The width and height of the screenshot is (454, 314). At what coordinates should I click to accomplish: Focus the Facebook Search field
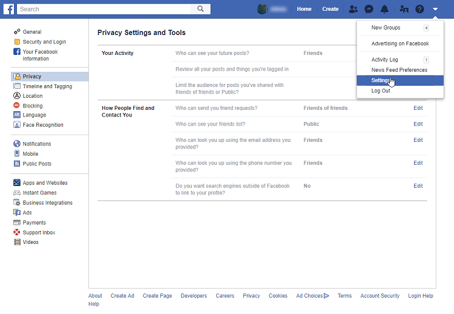104,9
